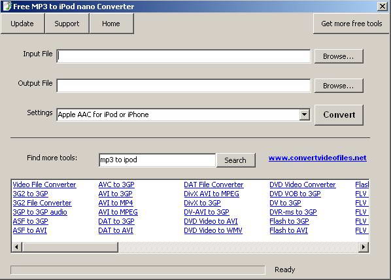This screenshot has height=280, width=391.
Task: Open ASF to 3GP link
Action: 31,221
